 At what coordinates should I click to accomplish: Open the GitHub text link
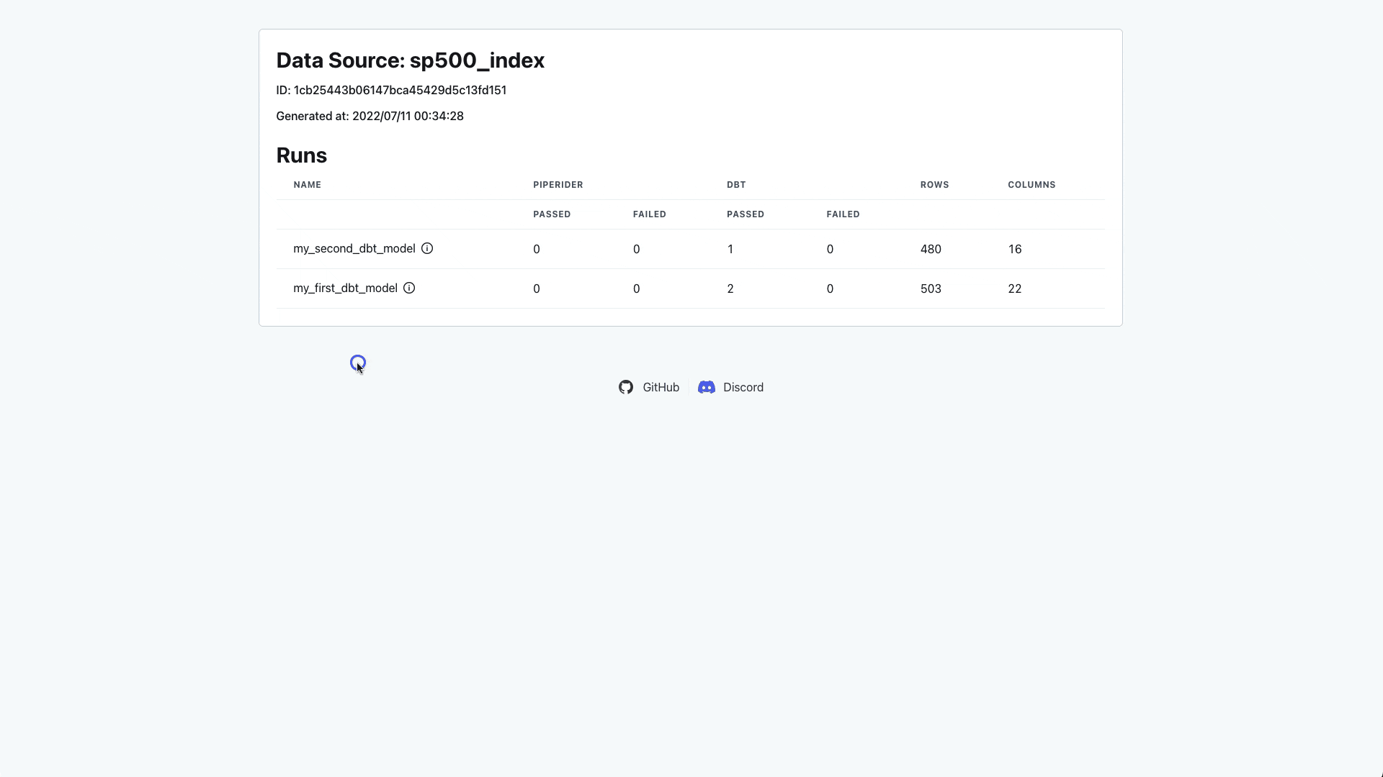click(661, 387)
